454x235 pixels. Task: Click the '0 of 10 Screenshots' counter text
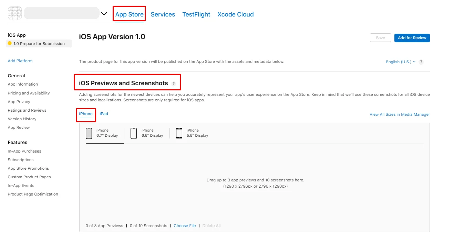pos(148,226)
